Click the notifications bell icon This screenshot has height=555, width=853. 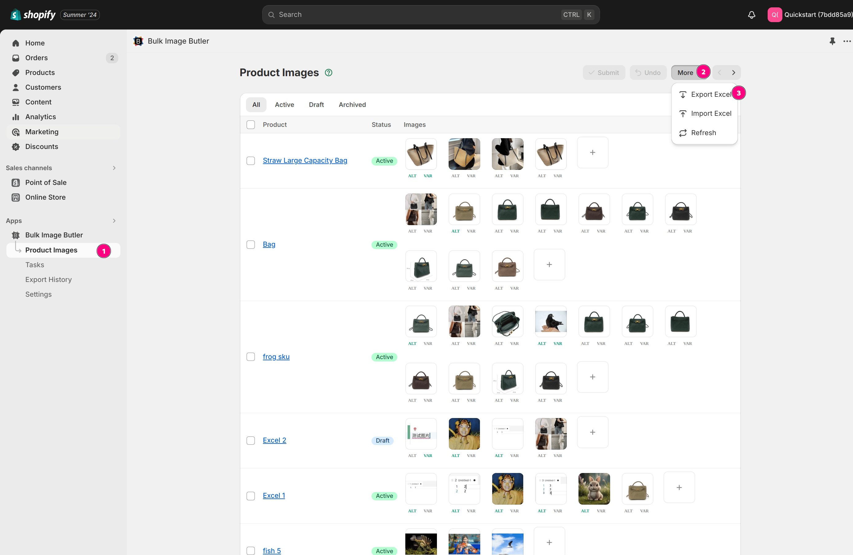pyautogui.click(x=752, y=15)
